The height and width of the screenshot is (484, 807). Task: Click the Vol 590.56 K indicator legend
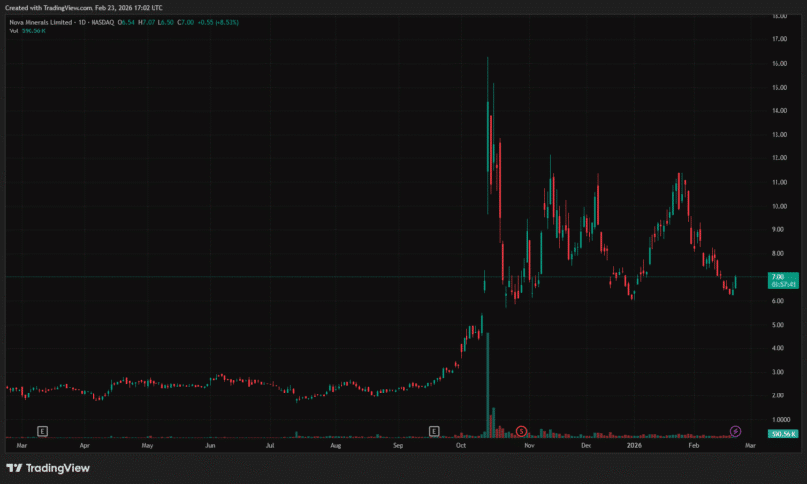pos(28,31)
